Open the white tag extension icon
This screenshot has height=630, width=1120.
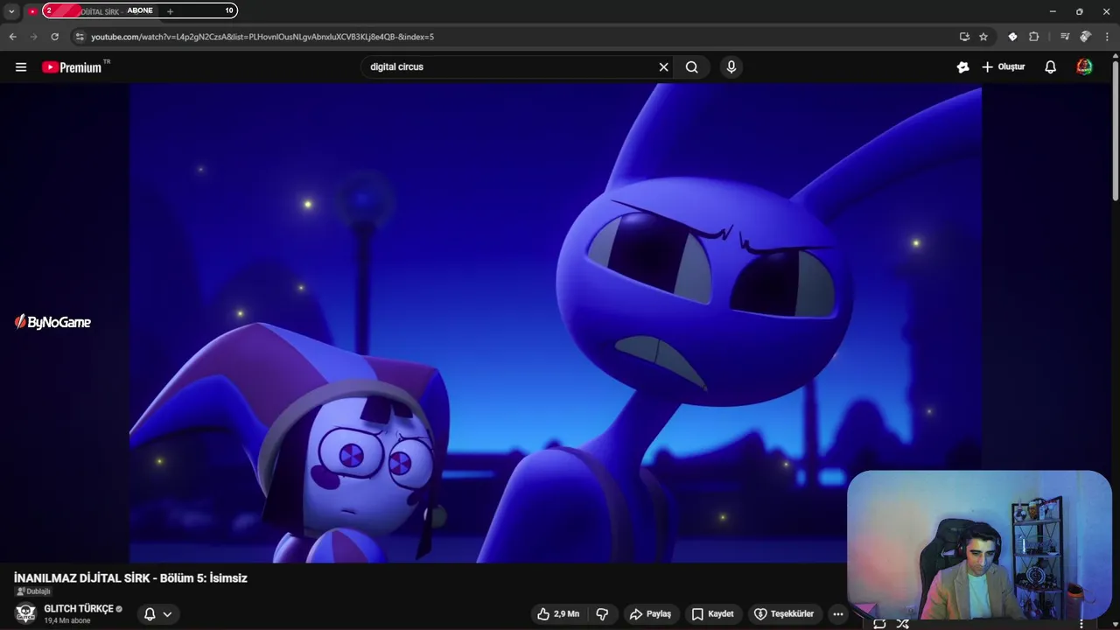click(x=1012, y=37)
